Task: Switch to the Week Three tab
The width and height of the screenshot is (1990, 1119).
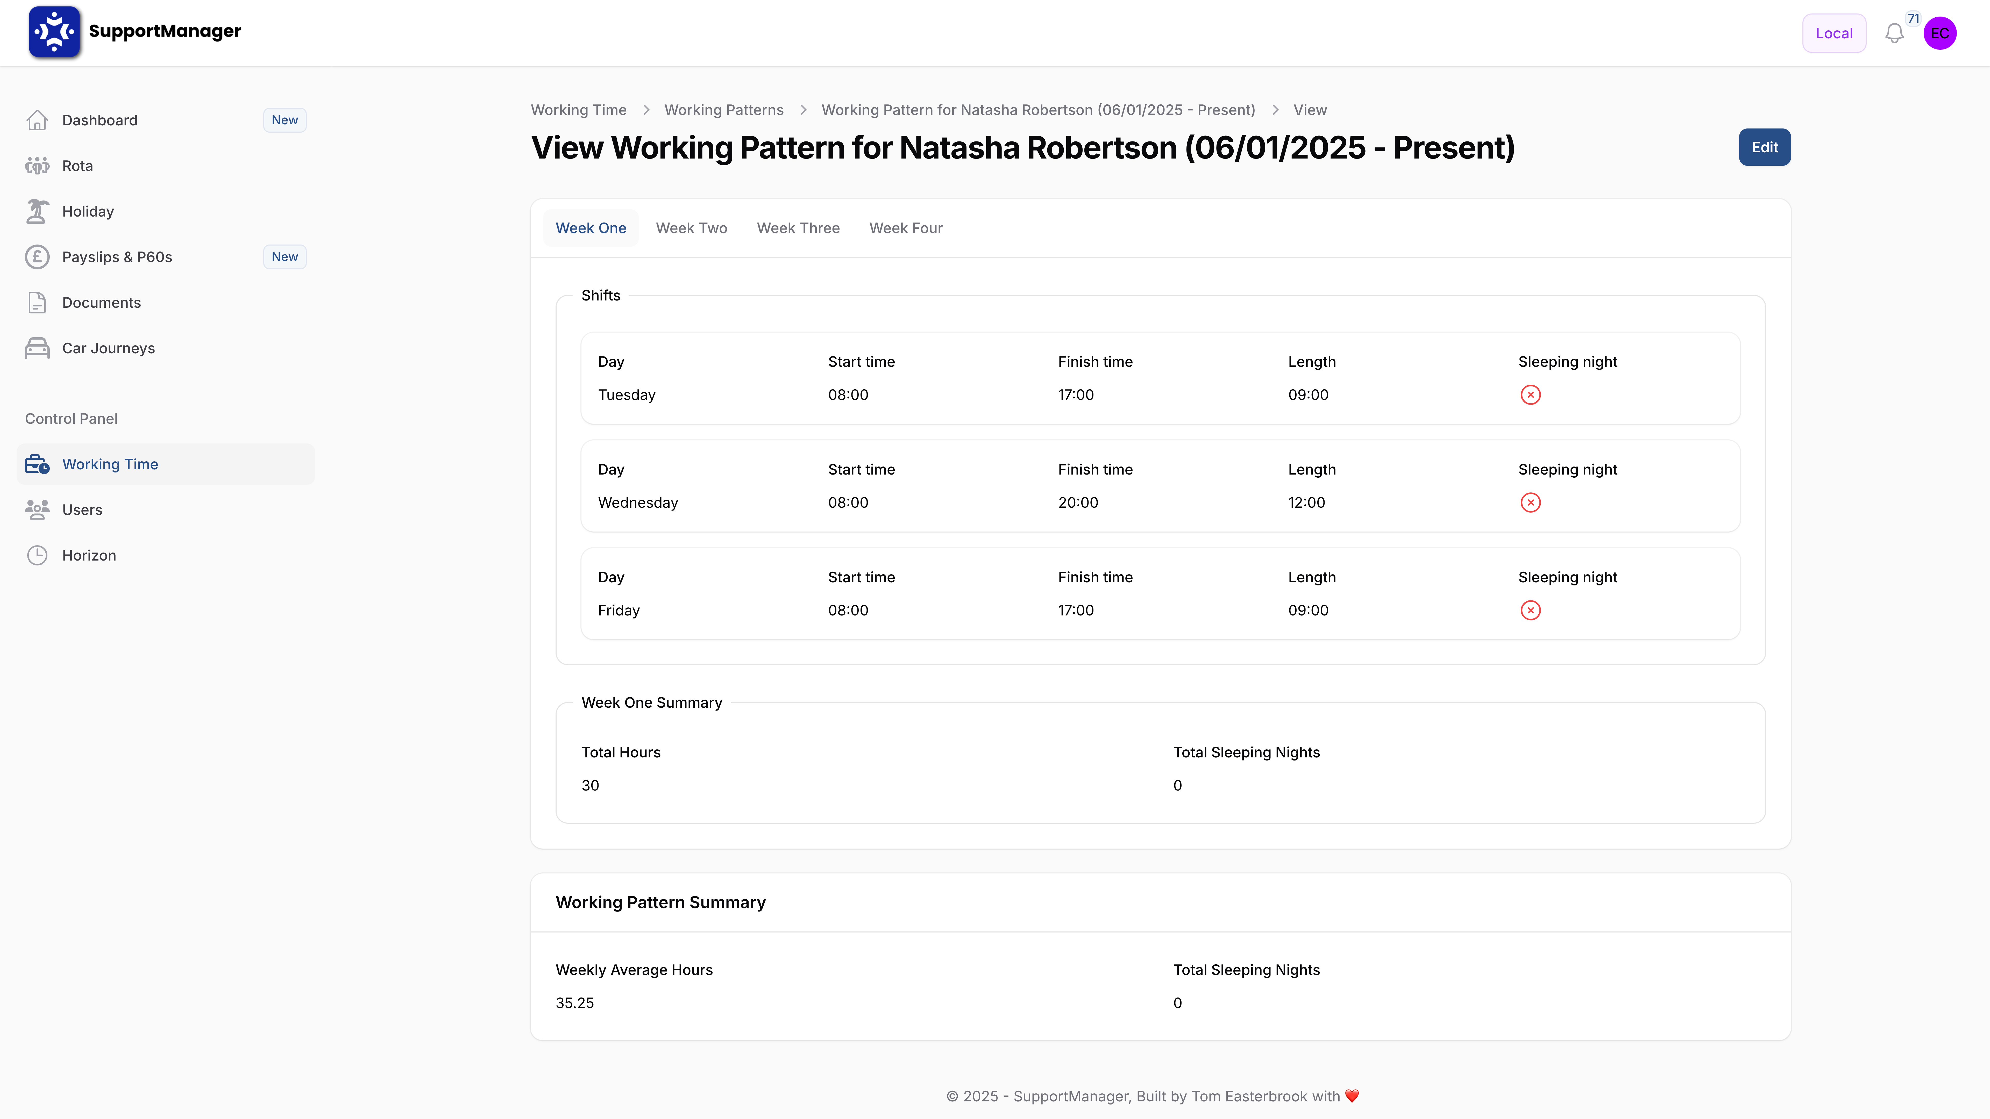Action: coord(798,228)
